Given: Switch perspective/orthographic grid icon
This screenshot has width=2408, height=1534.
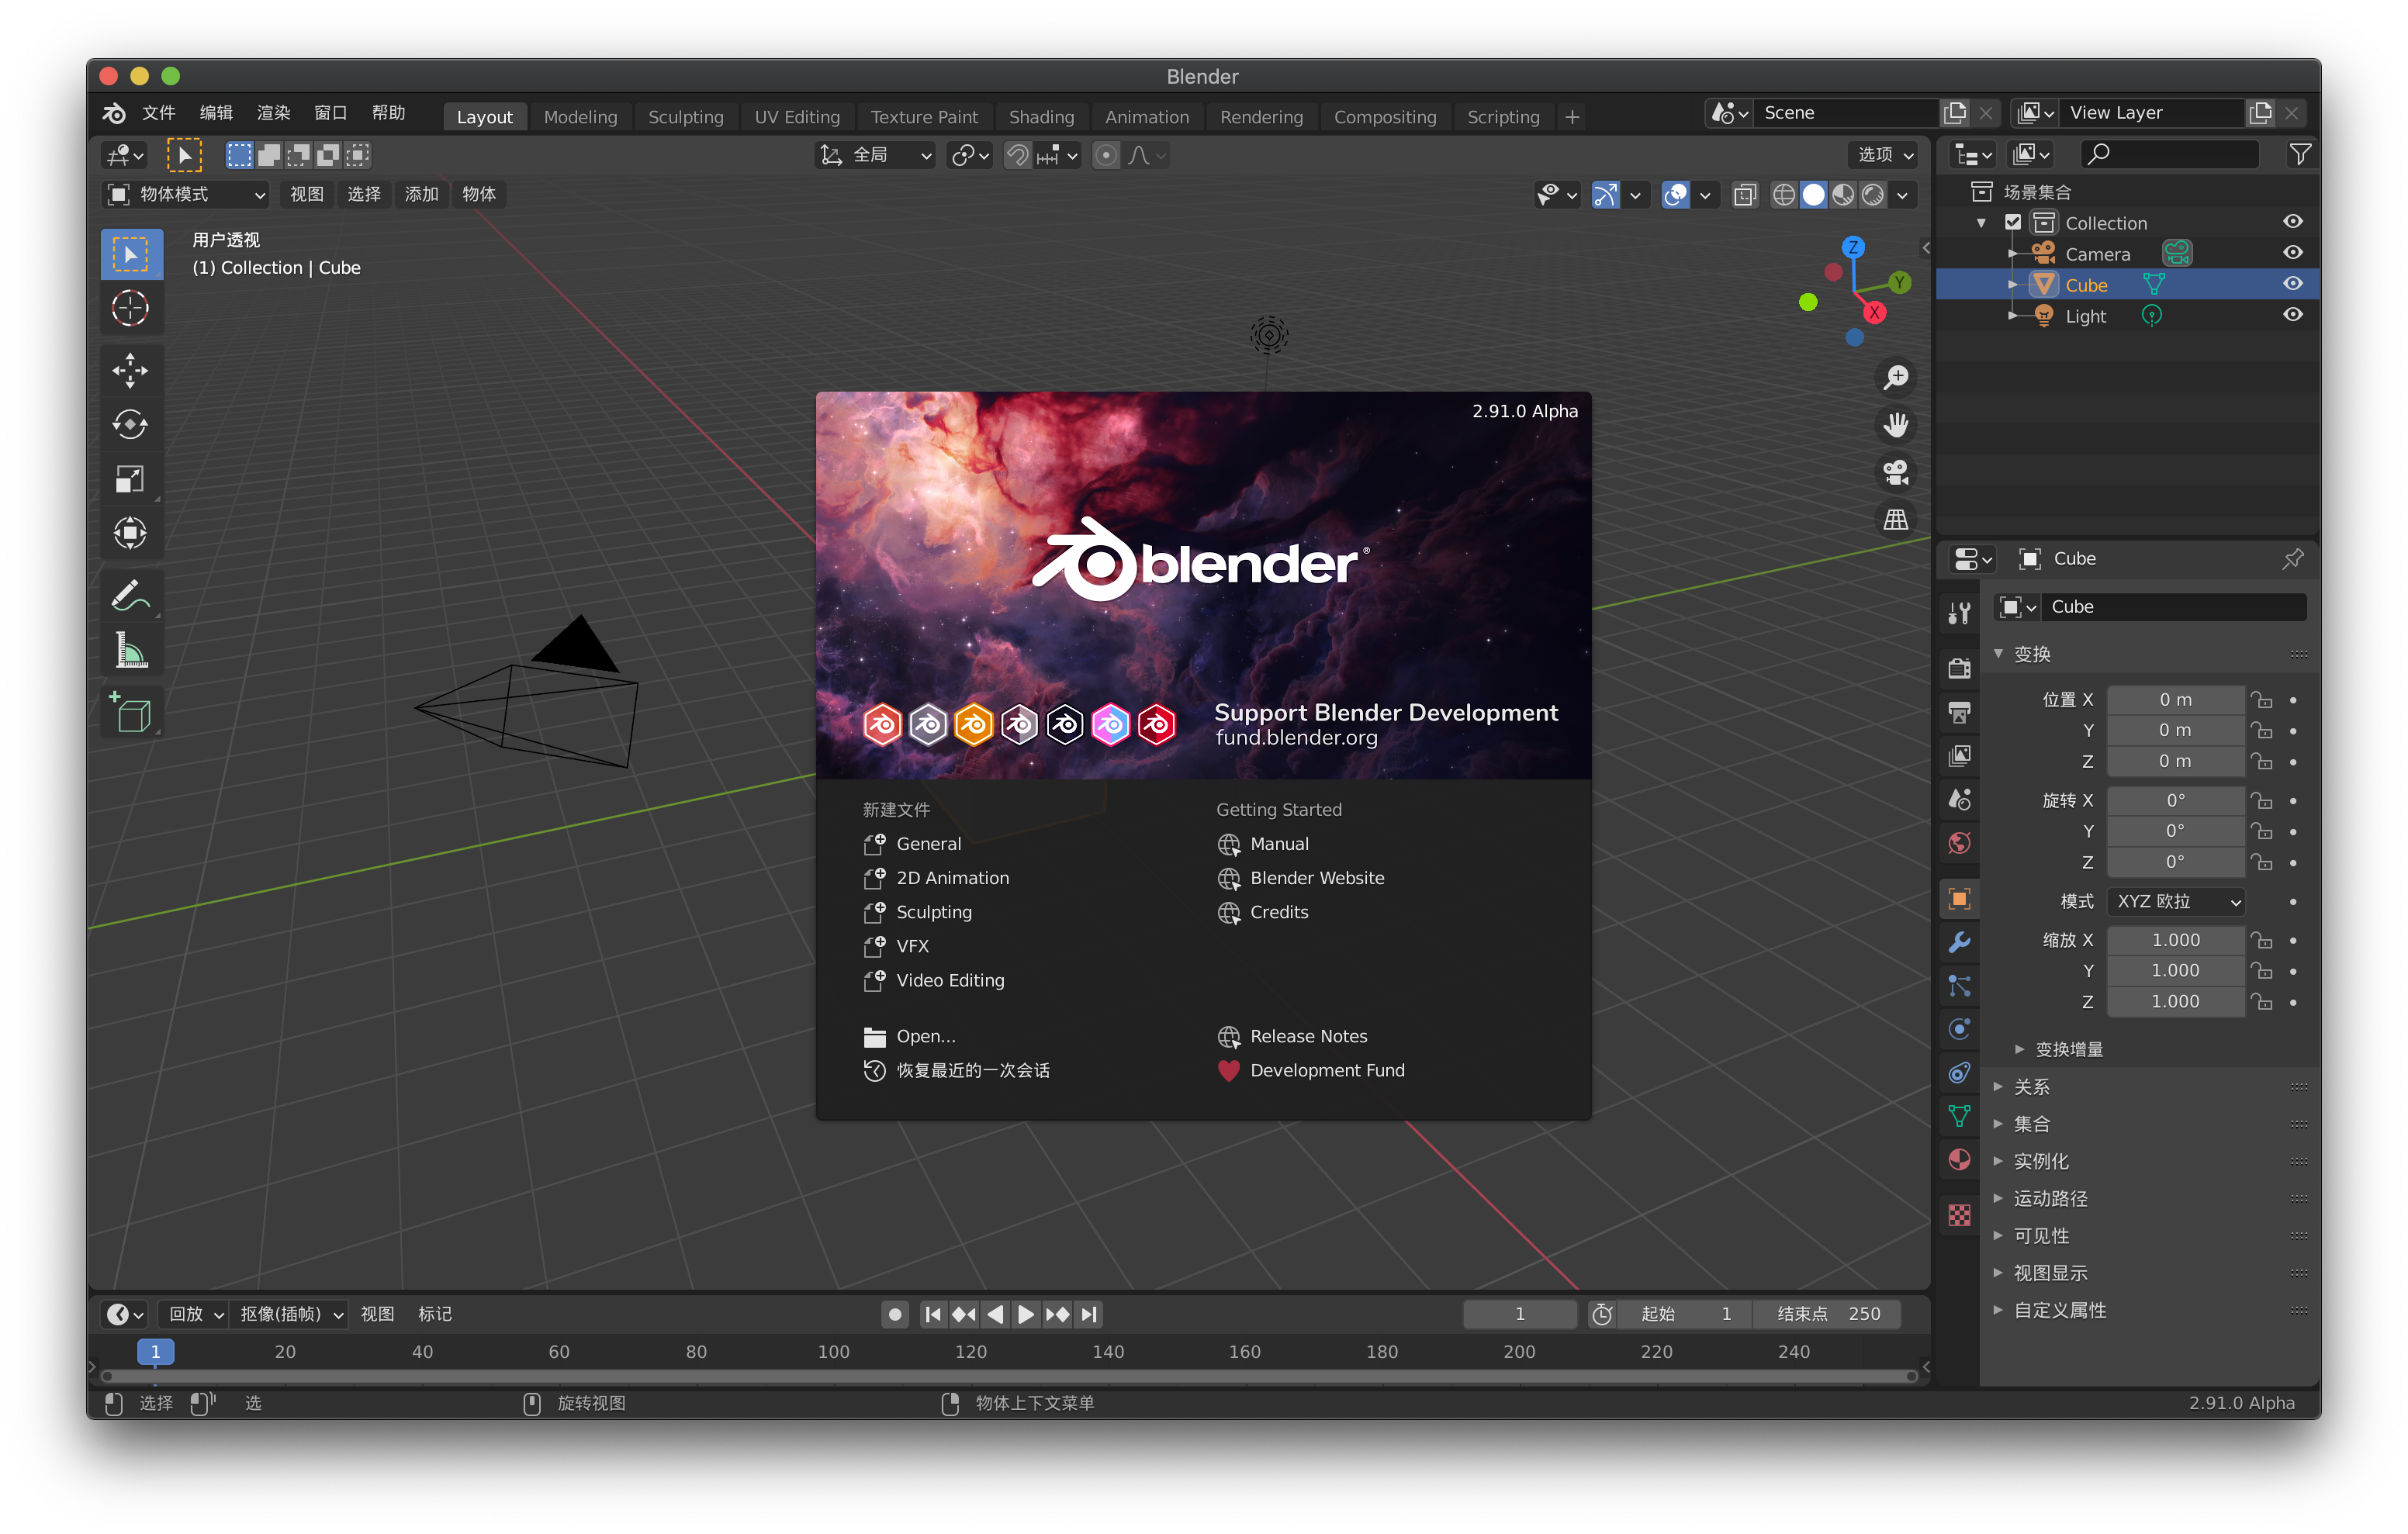Looking at the screenshot, I should pos(1896,519).
